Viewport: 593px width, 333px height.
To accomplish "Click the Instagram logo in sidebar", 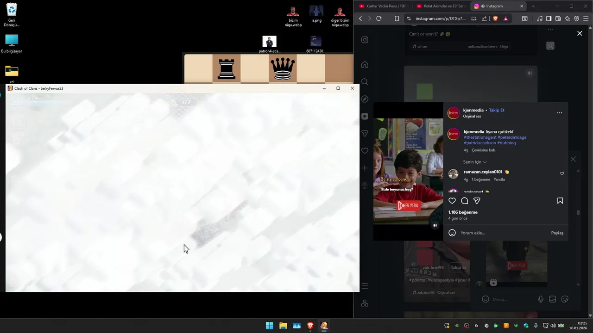I will [x=365, y=40].
